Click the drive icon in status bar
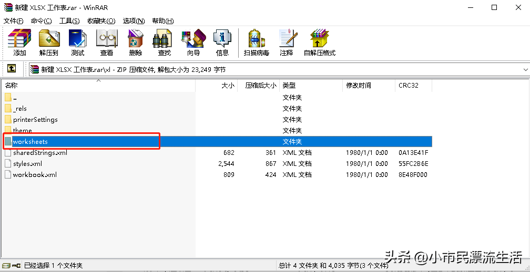Viewport: 530px width, 272px height. (6, 266)
